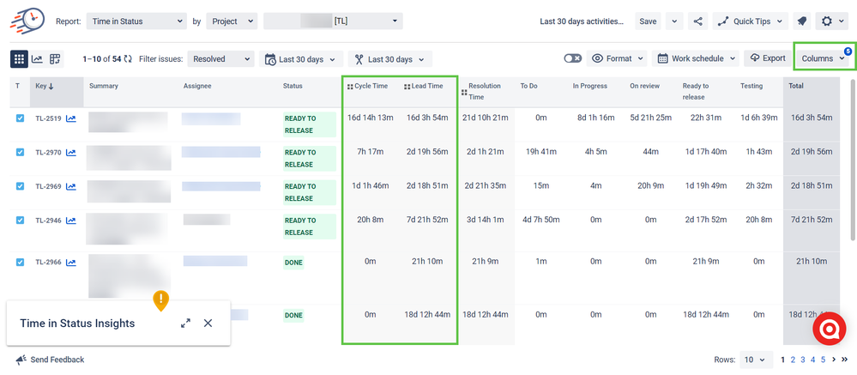Open the red chat support bubble

click(830, 329)
